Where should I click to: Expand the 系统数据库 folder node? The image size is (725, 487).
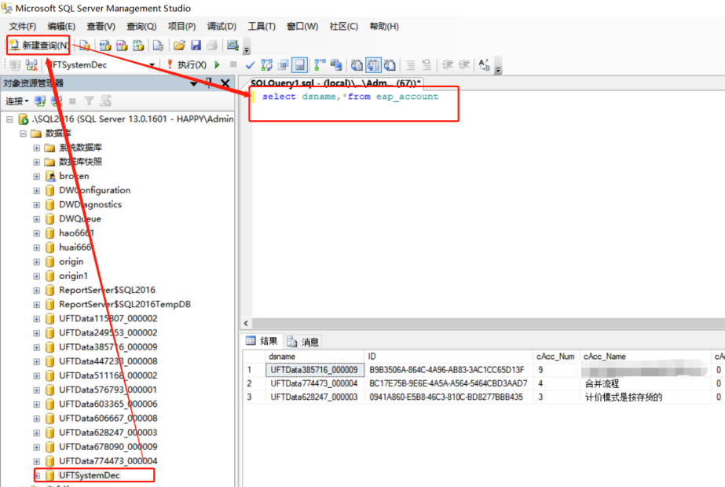coord(37,148)
